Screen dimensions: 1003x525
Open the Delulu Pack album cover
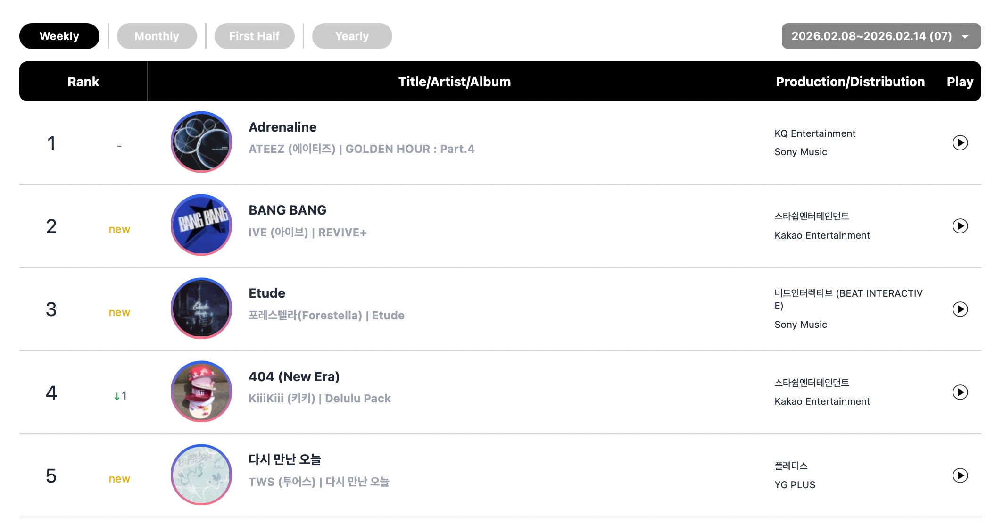pos(201,392)
